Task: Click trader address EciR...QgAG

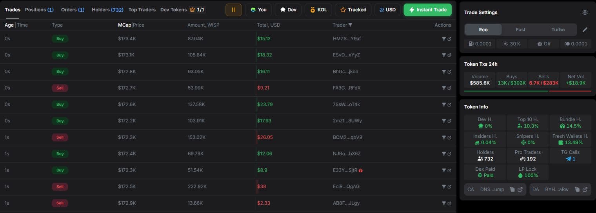Action: [346, 187]
